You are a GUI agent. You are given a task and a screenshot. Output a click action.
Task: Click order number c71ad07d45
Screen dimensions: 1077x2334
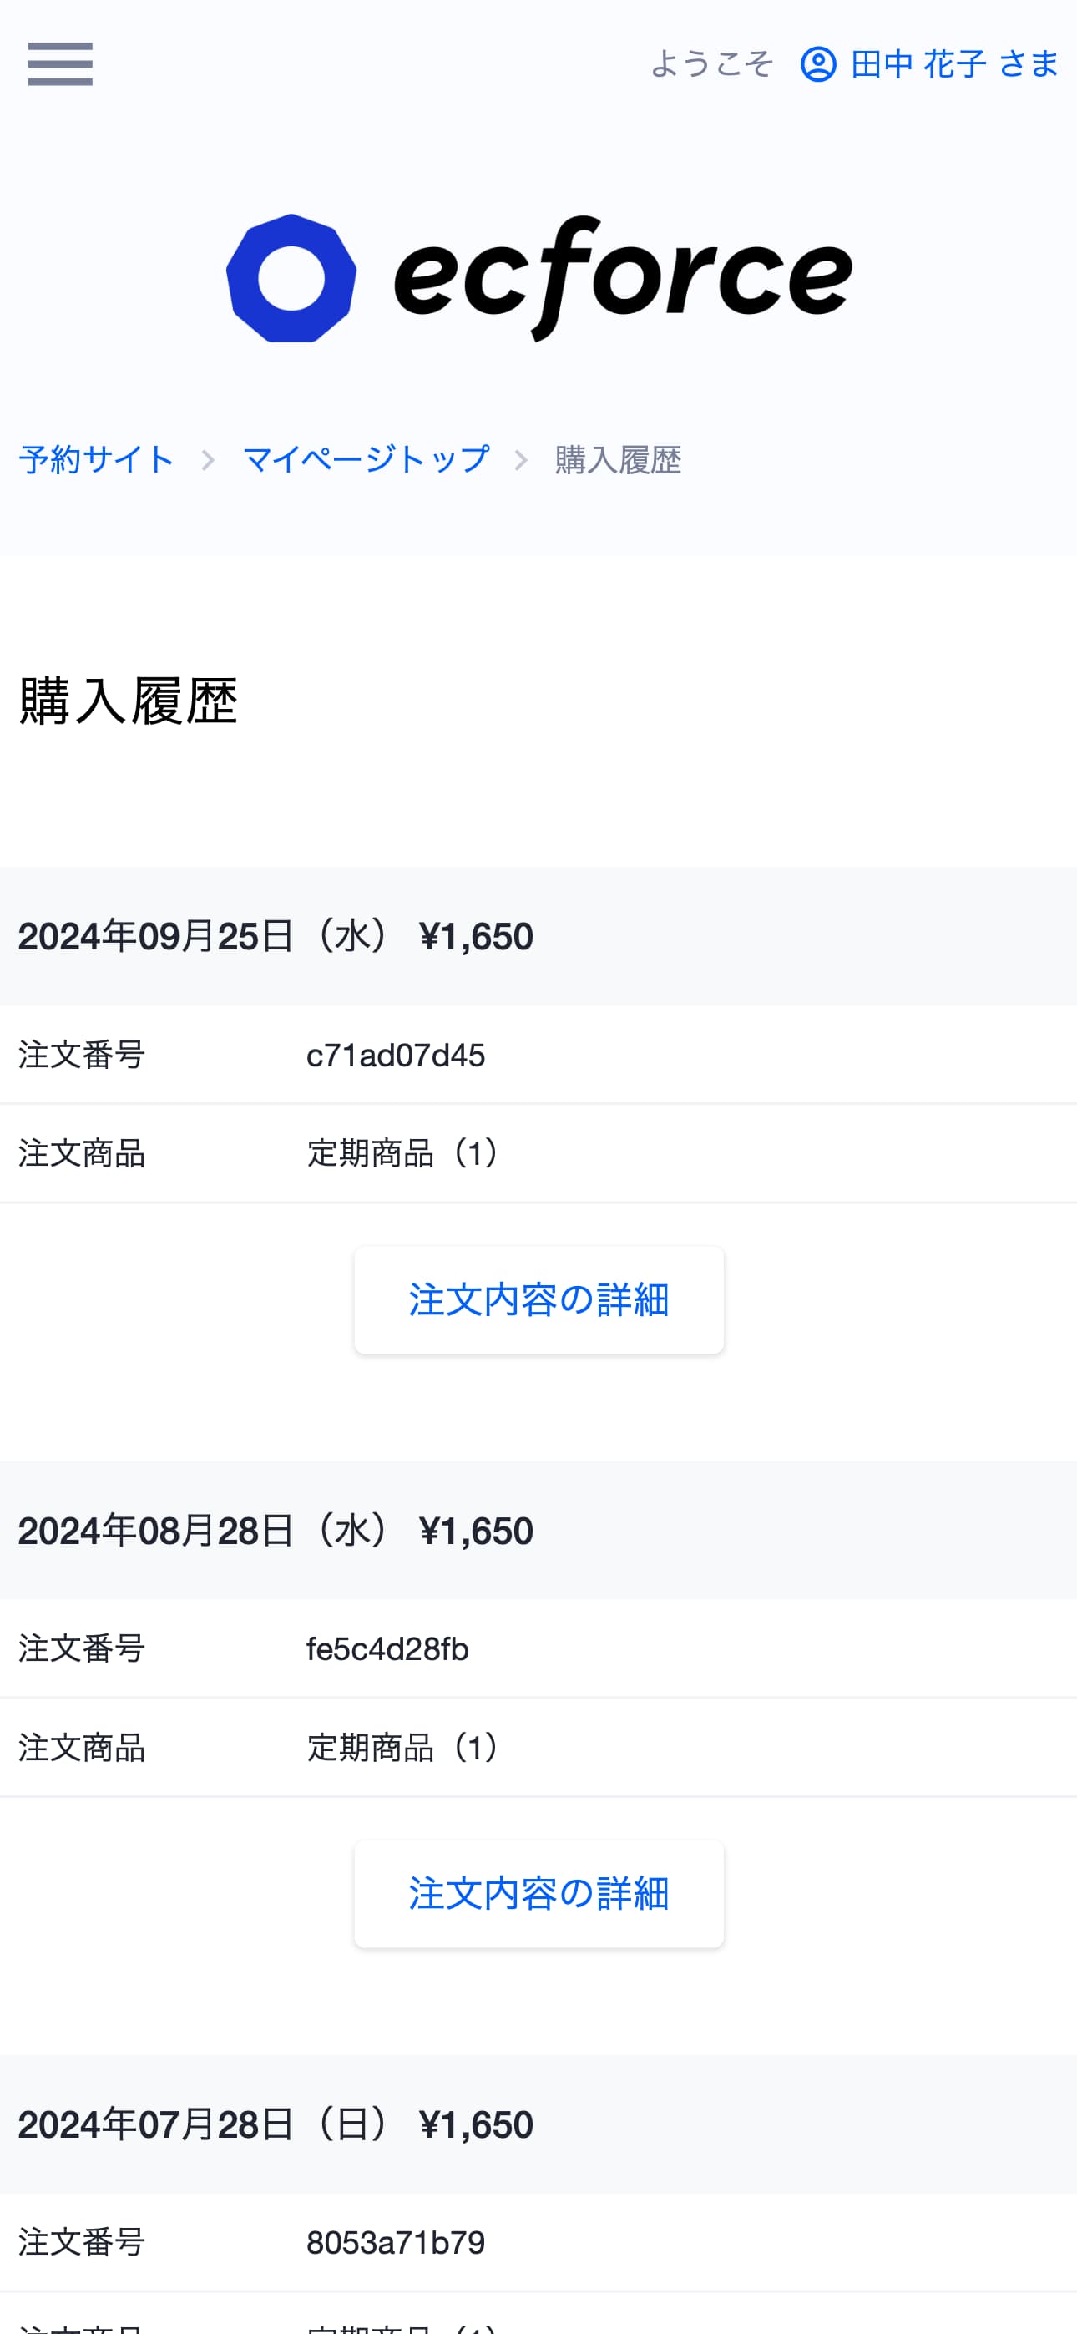tap(396, 1055)
